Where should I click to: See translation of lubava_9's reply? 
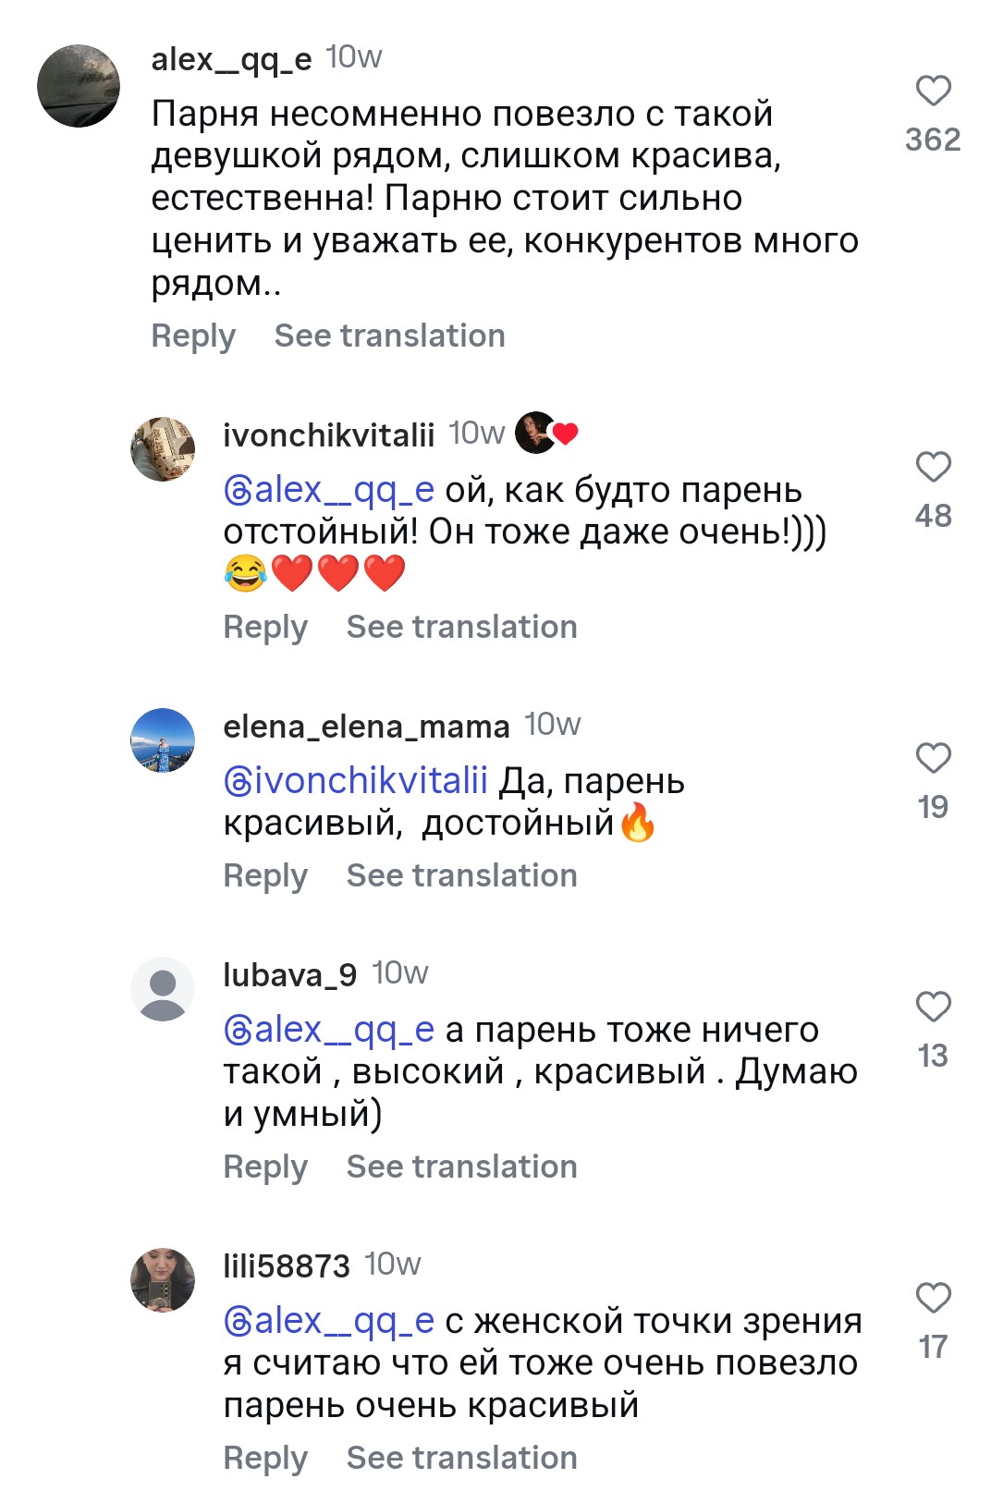[x=461, y=1167]
